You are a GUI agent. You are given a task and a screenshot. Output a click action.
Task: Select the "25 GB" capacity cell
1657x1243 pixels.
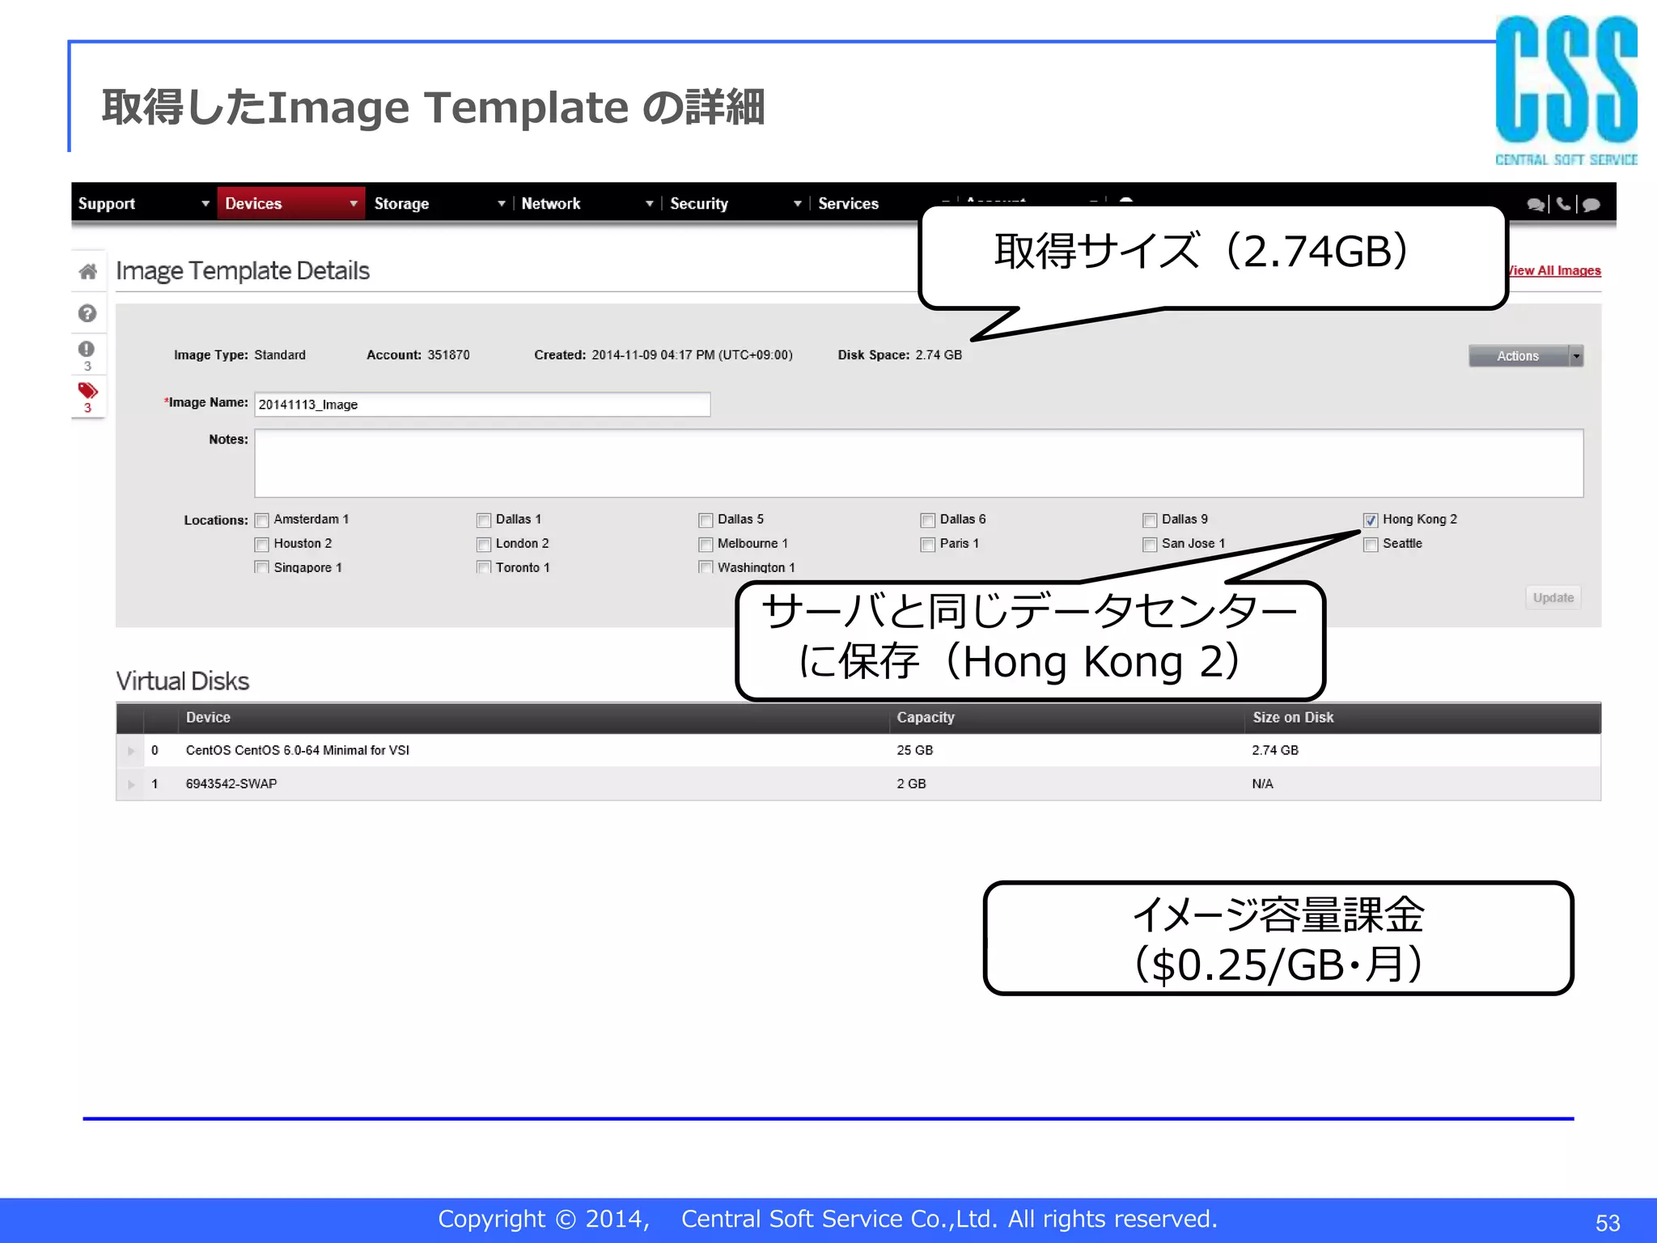click(x=914, y=751)
